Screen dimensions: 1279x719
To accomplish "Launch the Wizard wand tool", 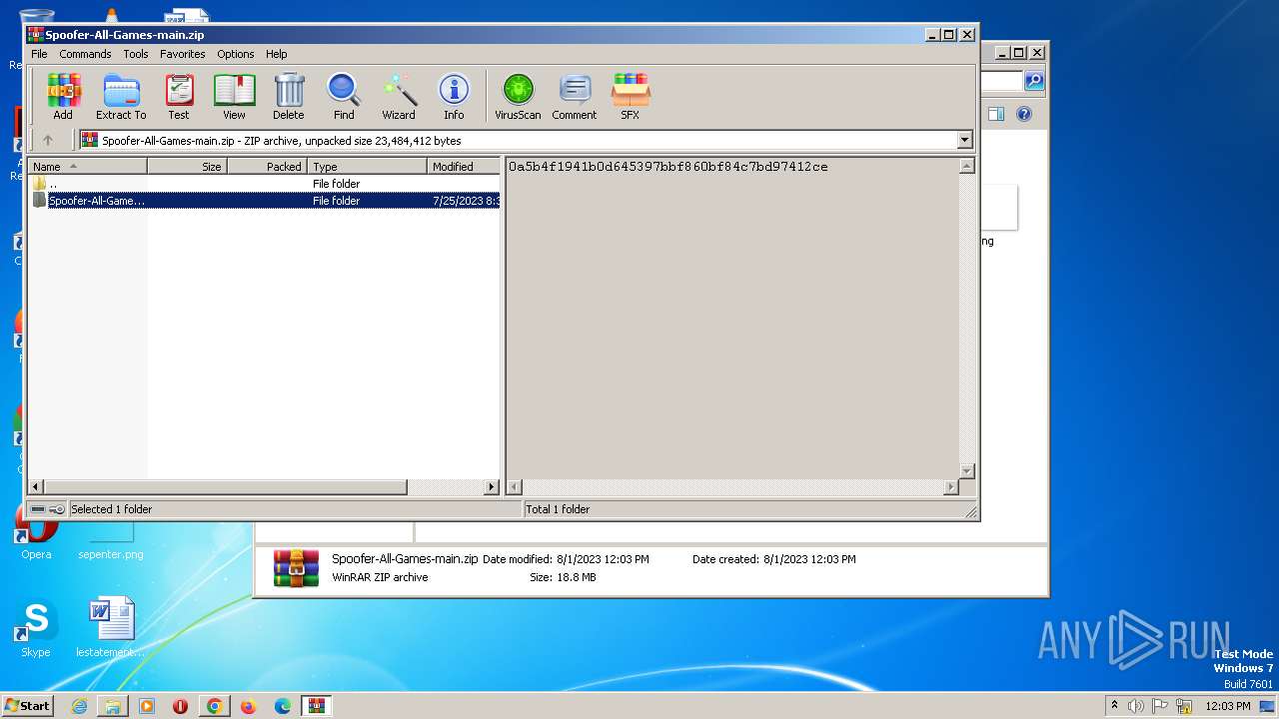I will [399, 97].
